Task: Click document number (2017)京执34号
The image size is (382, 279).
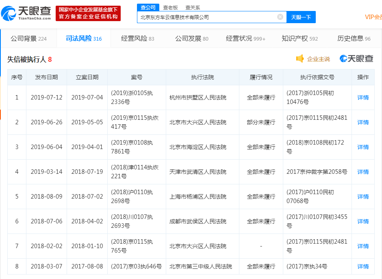Action: 307,266
